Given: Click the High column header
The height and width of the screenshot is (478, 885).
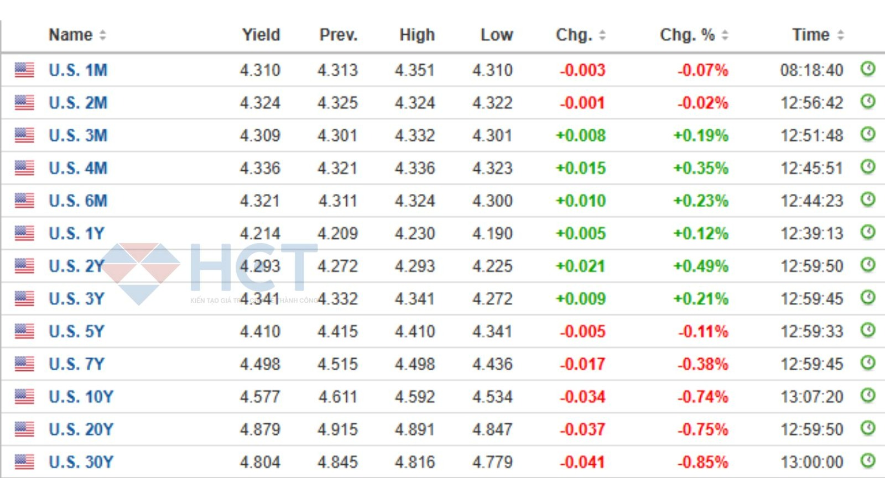Looking at the screenshot, I should pos(417,35).
